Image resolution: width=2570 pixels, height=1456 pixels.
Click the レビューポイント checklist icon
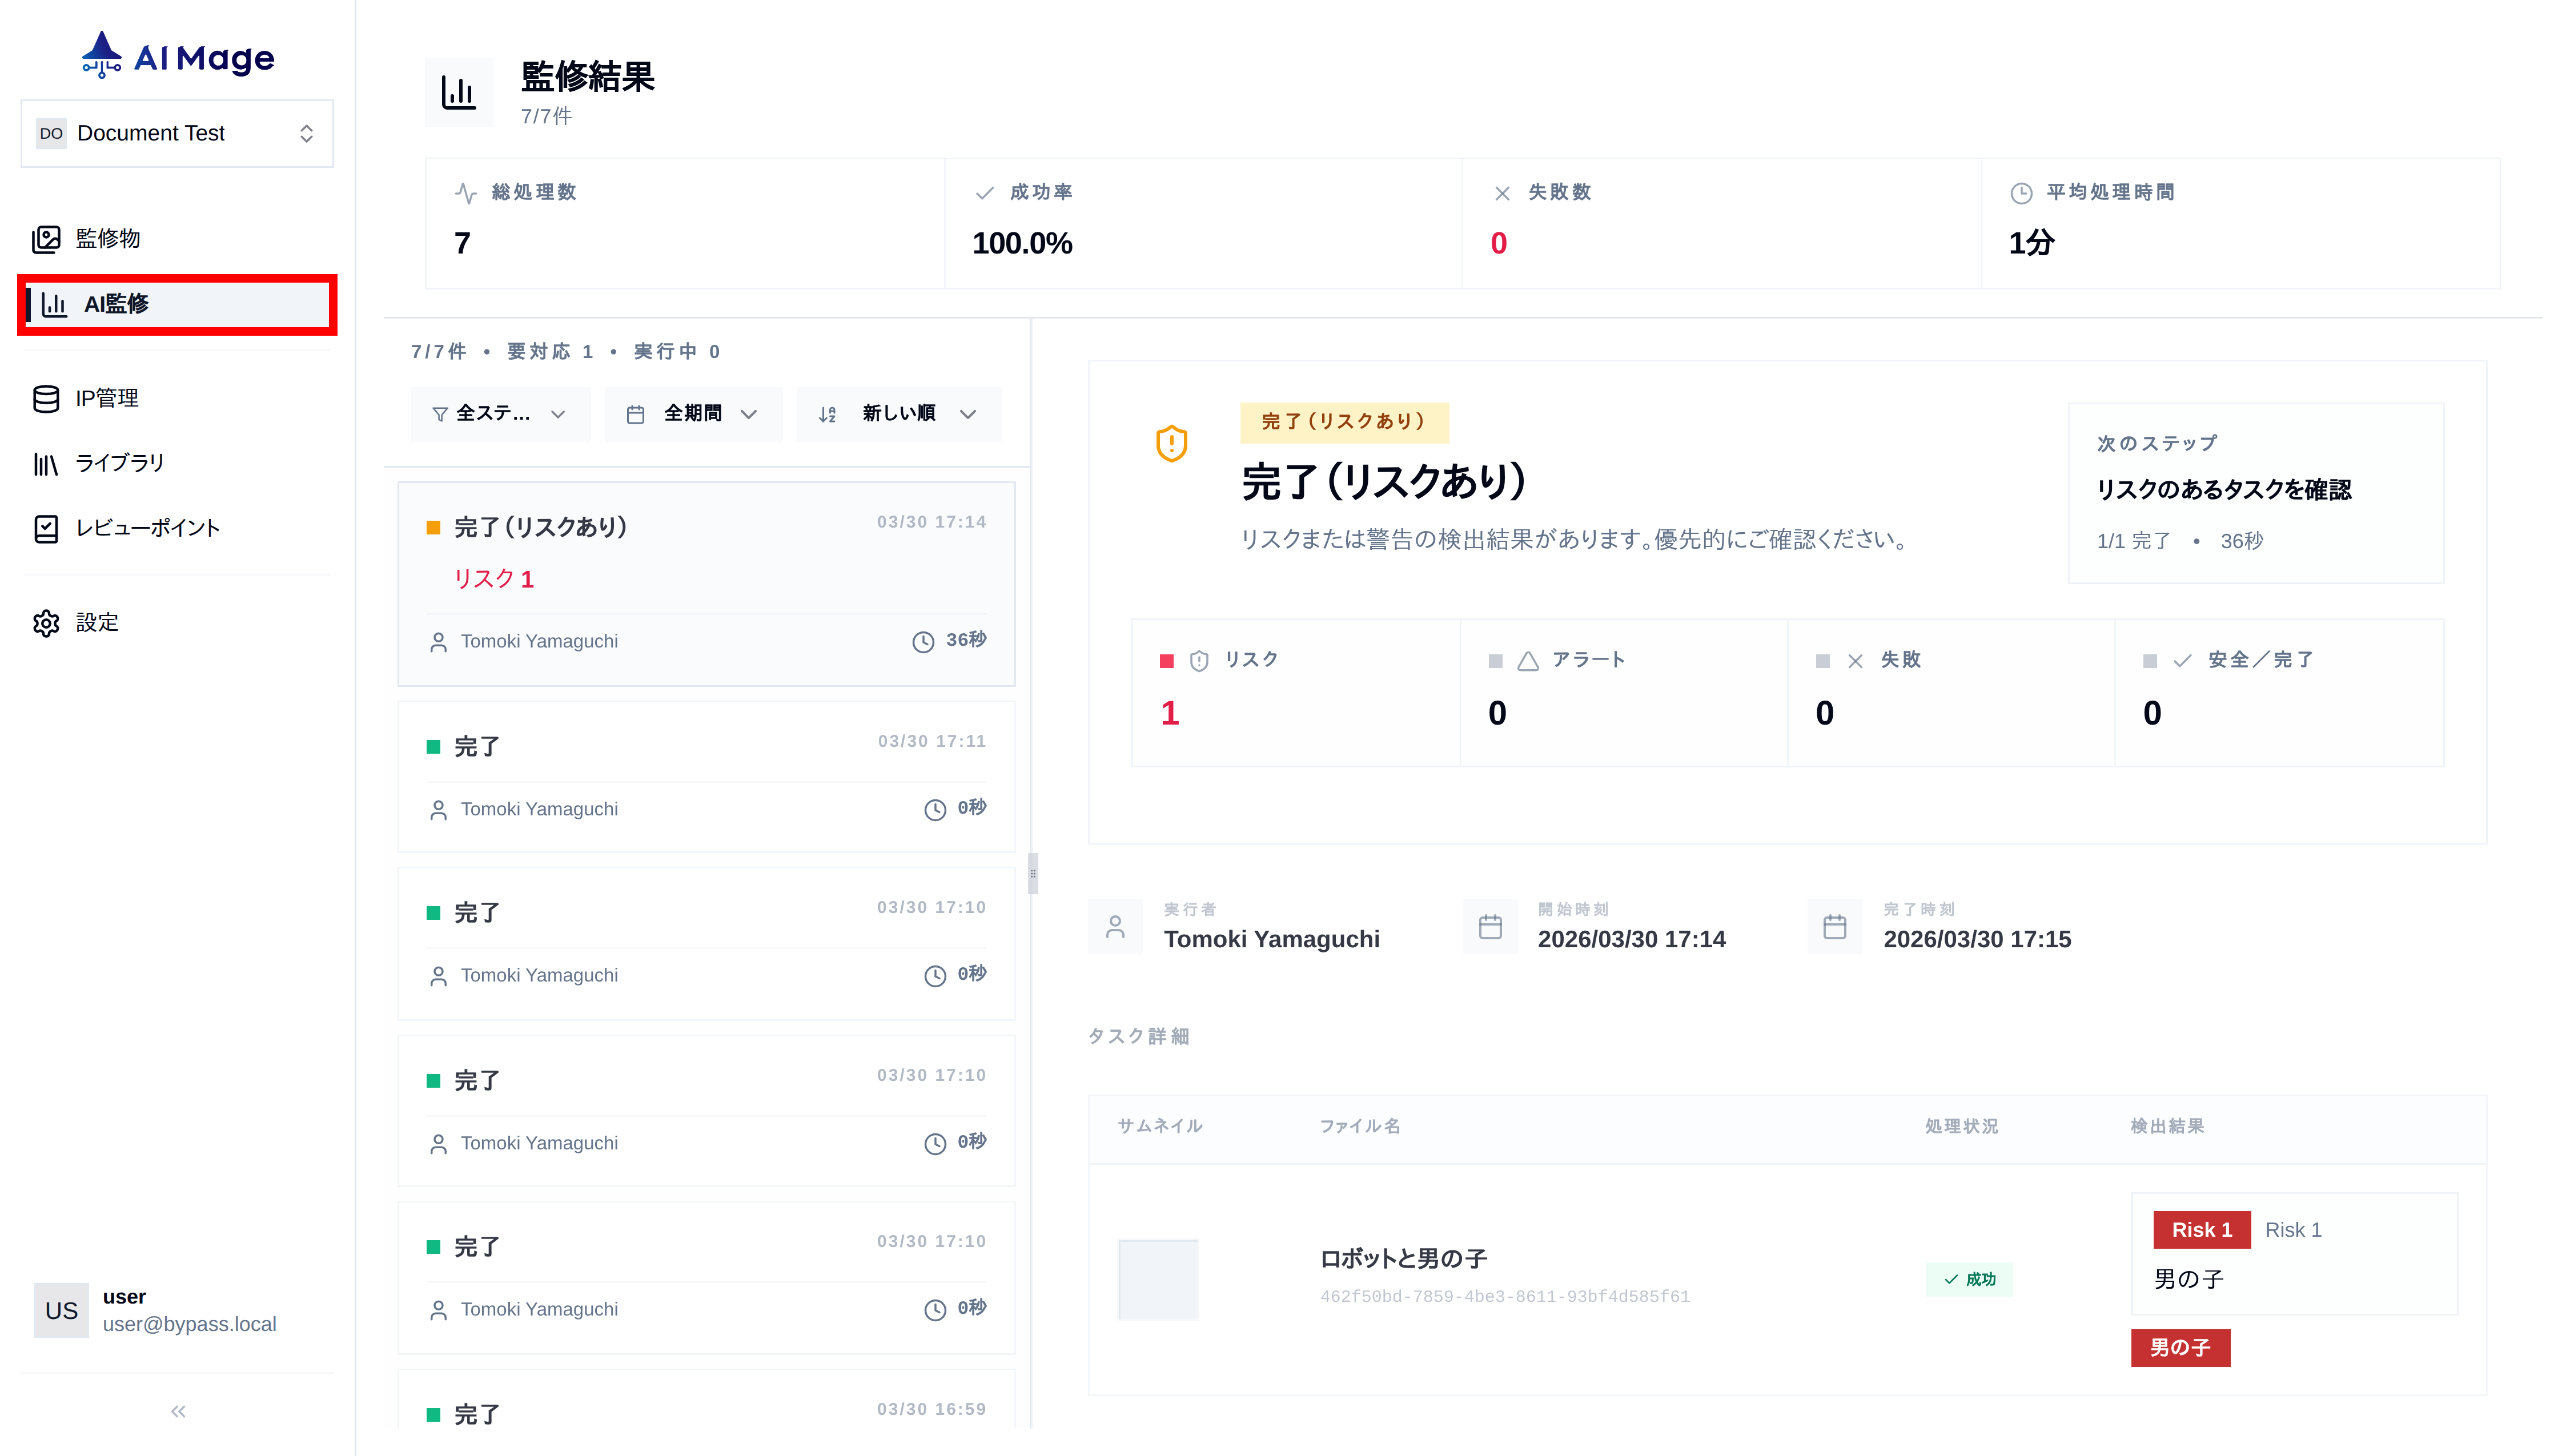[46, 529]
